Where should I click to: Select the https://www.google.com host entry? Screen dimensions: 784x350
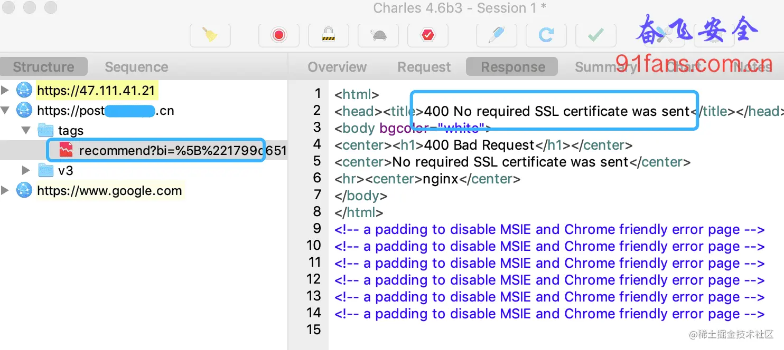(x=109, y=190)
